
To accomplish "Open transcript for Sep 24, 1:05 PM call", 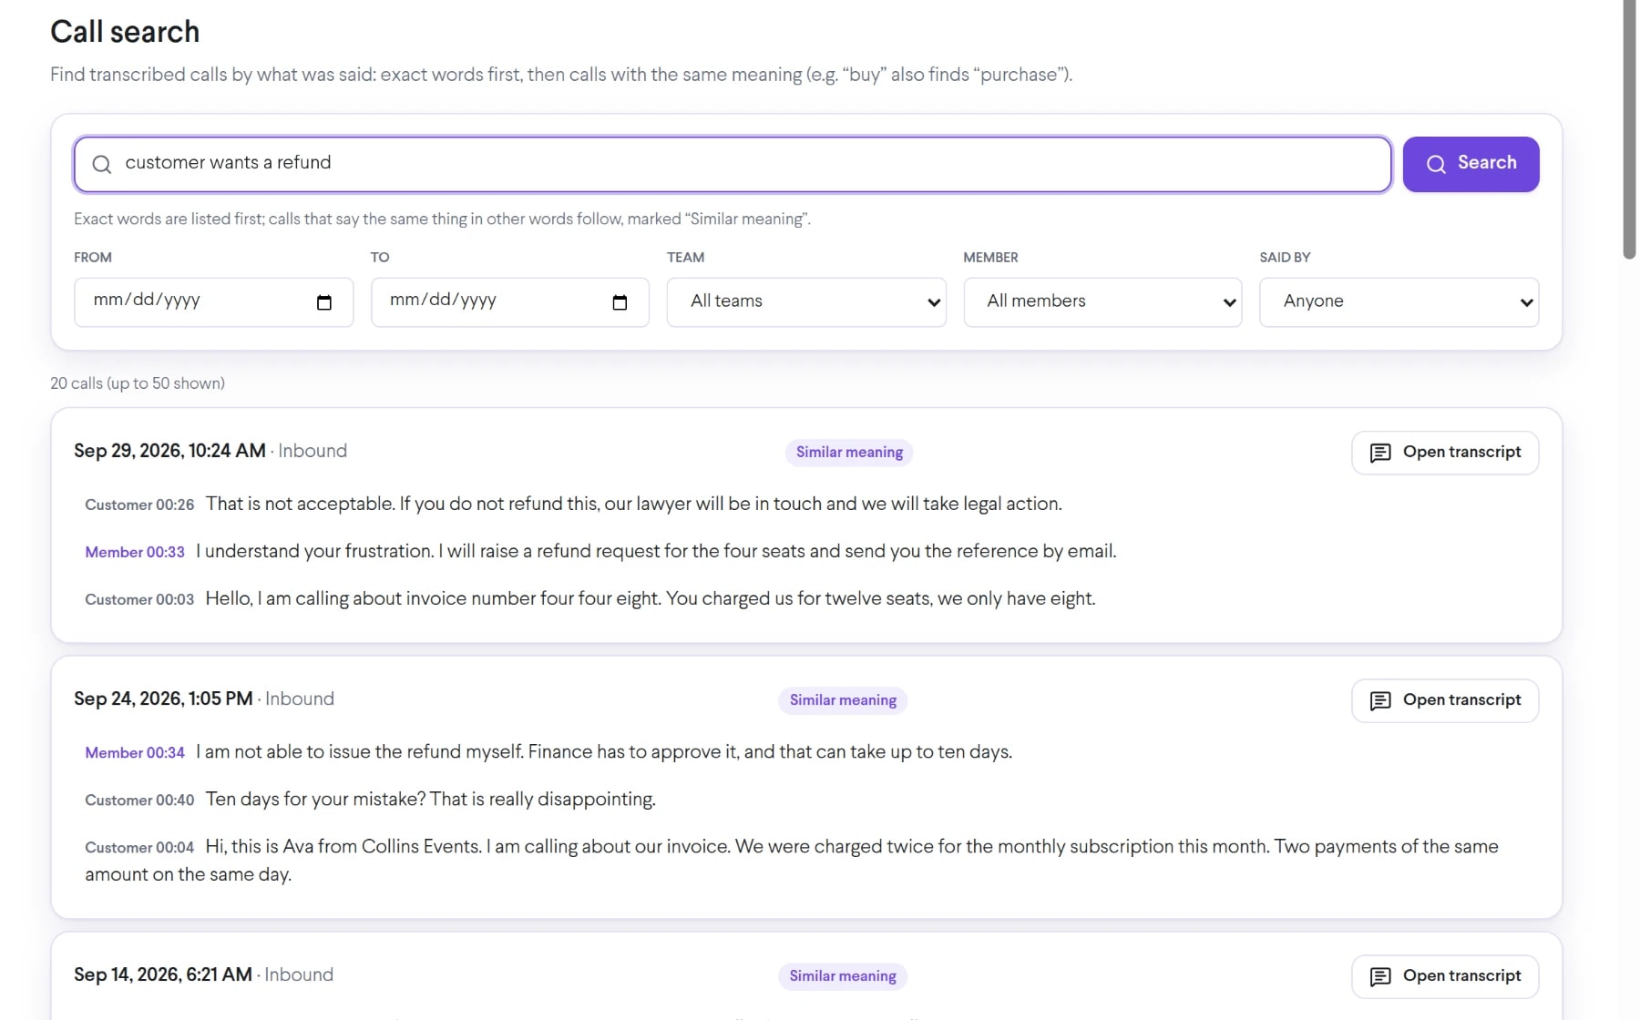I will 1445,700.
